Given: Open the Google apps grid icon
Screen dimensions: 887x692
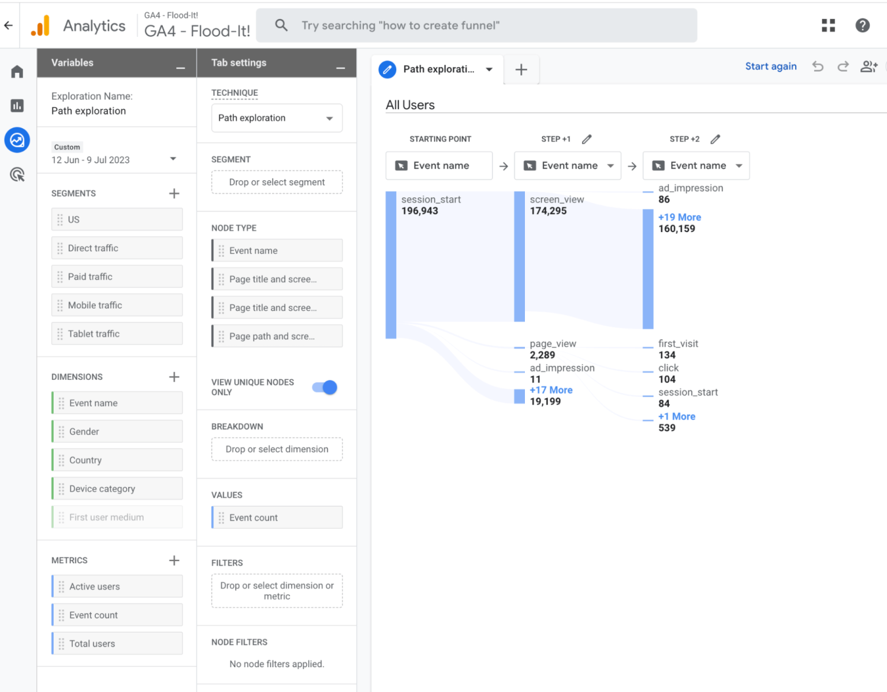Looking at the screenshot, I should click(x=828, y=25).
